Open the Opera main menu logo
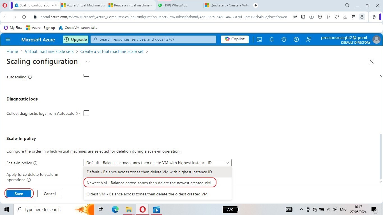This screenshot has width=383, height=215. click(x=5, y=5)
